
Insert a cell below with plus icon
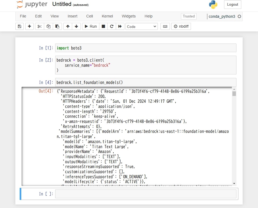tap(29, 26)
